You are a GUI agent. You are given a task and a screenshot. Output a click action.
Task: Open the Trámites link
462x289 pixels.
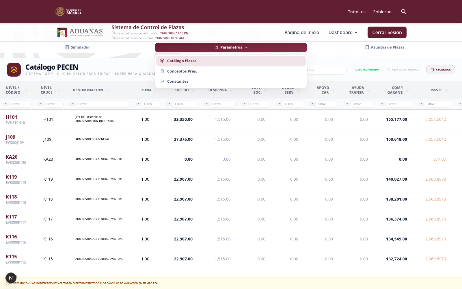pos(357,12)
